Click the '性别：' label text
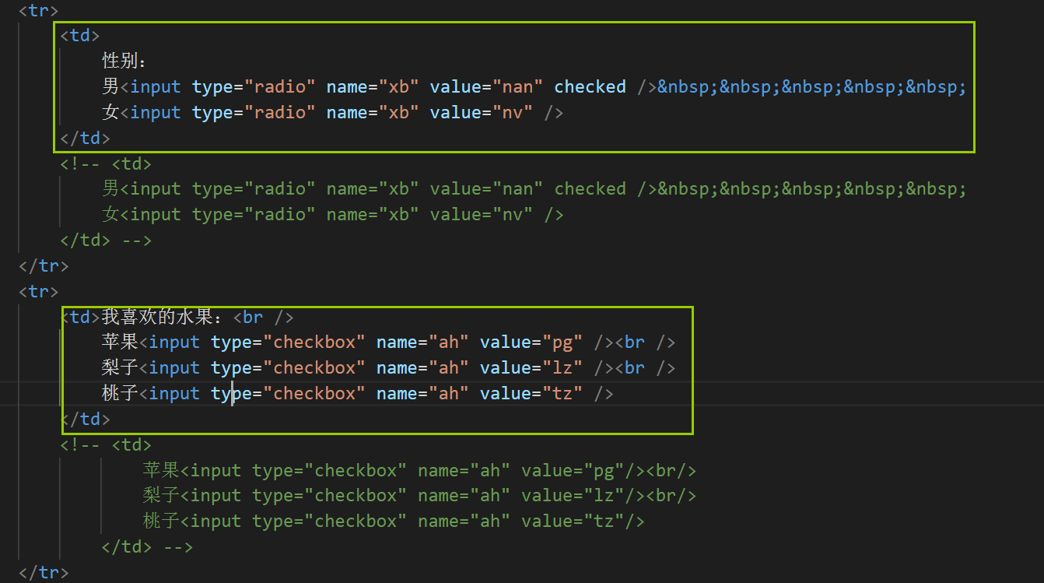This screenshot has height=583, width=1044. coord(124,61)
